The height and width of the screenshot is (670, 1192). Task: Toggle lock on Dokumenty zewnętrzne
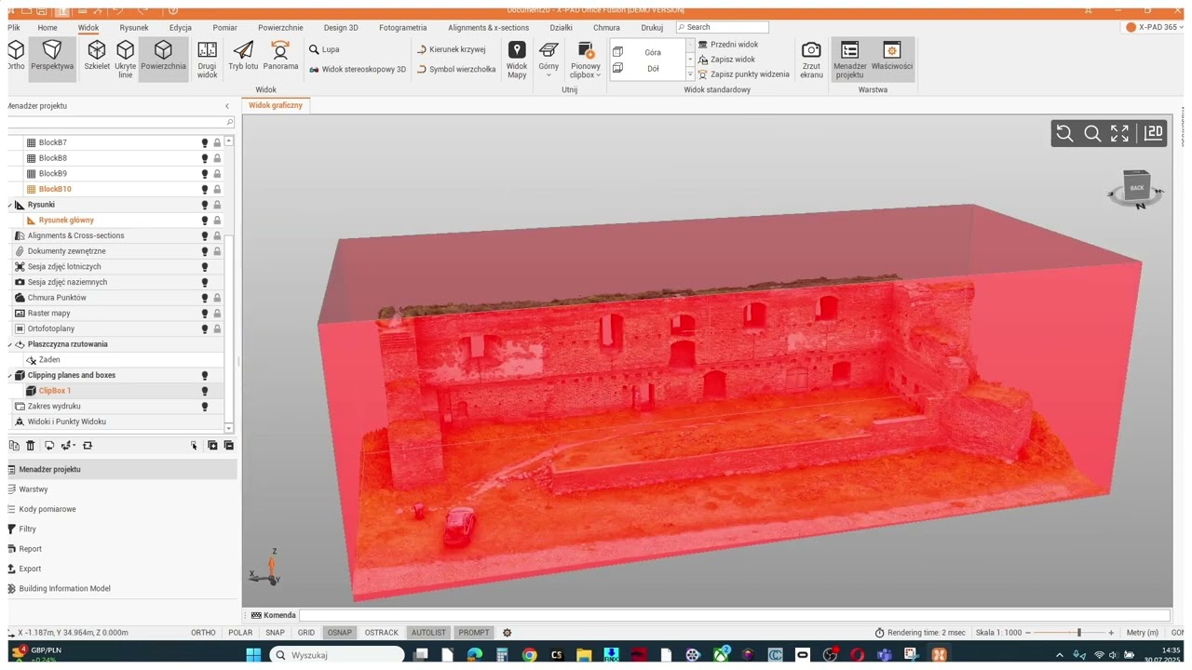point(217,251)
